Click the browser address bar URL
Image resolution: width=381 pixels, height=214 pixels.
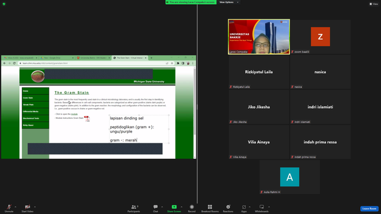45,64
